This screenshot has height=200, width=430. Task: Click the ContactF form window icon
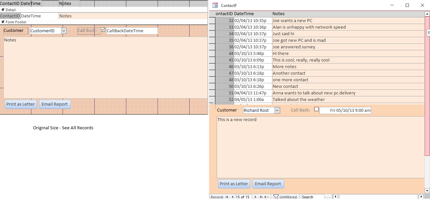[x=215, y=5]
